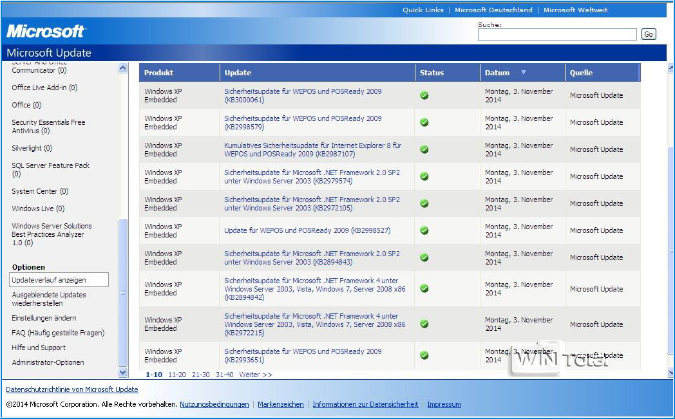Image resolution: width=675 pixels, height=419 pixels.
Task: Click sidebar scroll up arrow
Action: click(122, 68)
